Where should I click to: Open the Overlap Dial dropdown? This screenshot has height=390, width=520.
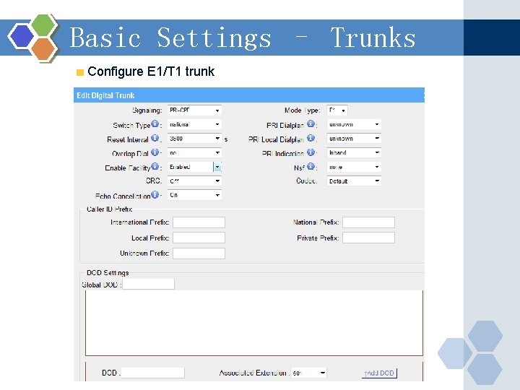[x=194, y=152]
